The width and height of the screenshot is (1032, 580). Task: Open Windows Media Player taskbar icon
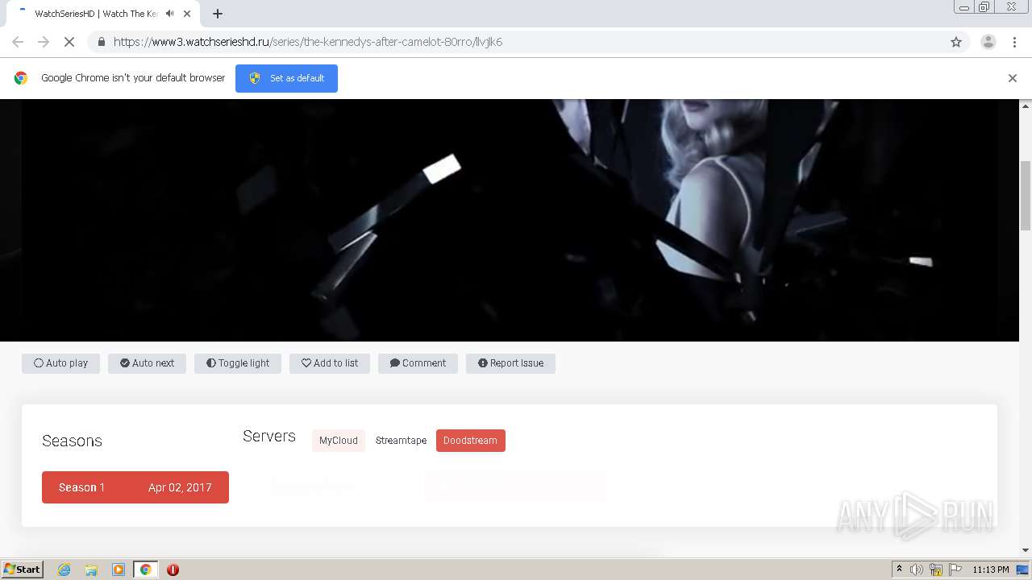[x=119, y=570]
